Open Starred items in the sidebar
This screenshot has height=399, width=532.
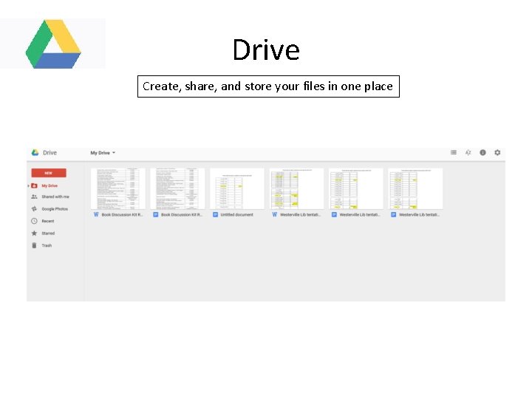tap(48, 233)
